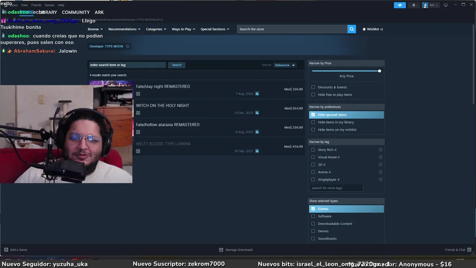Tick the Visual Novel tag checkbox
476x268 pixels.
click(x=313, y=157)
